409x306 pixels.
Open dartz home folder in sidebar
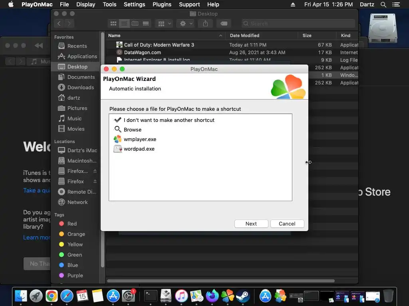click(75, 98)
